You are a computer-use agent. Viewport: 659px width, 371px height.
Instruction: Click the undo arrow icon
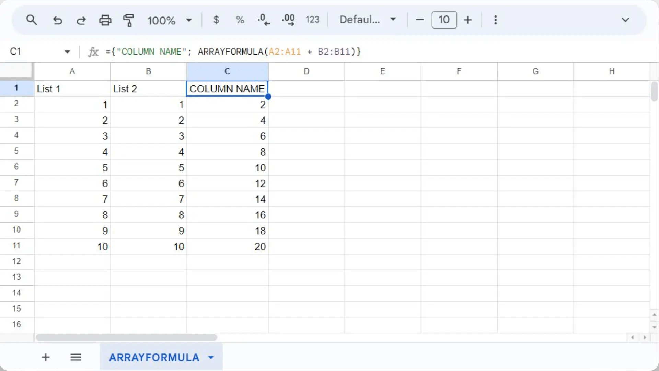click(x=57, y=20)
